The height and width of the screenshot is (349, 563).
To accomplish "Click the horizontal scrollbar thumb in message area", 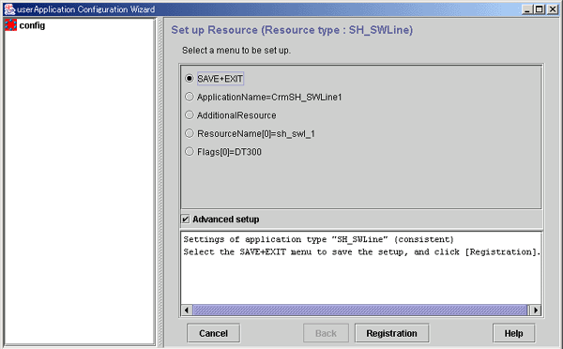I will point(360,310).
